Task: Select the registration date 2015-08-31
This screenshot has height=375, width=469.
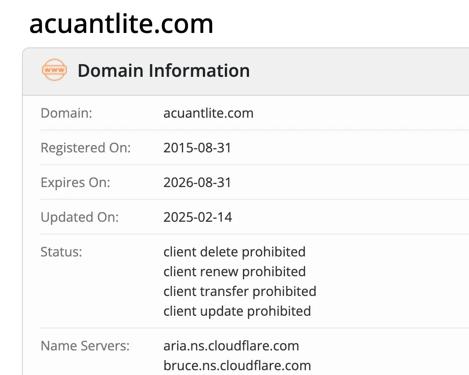Action: [x=197, y=148]
